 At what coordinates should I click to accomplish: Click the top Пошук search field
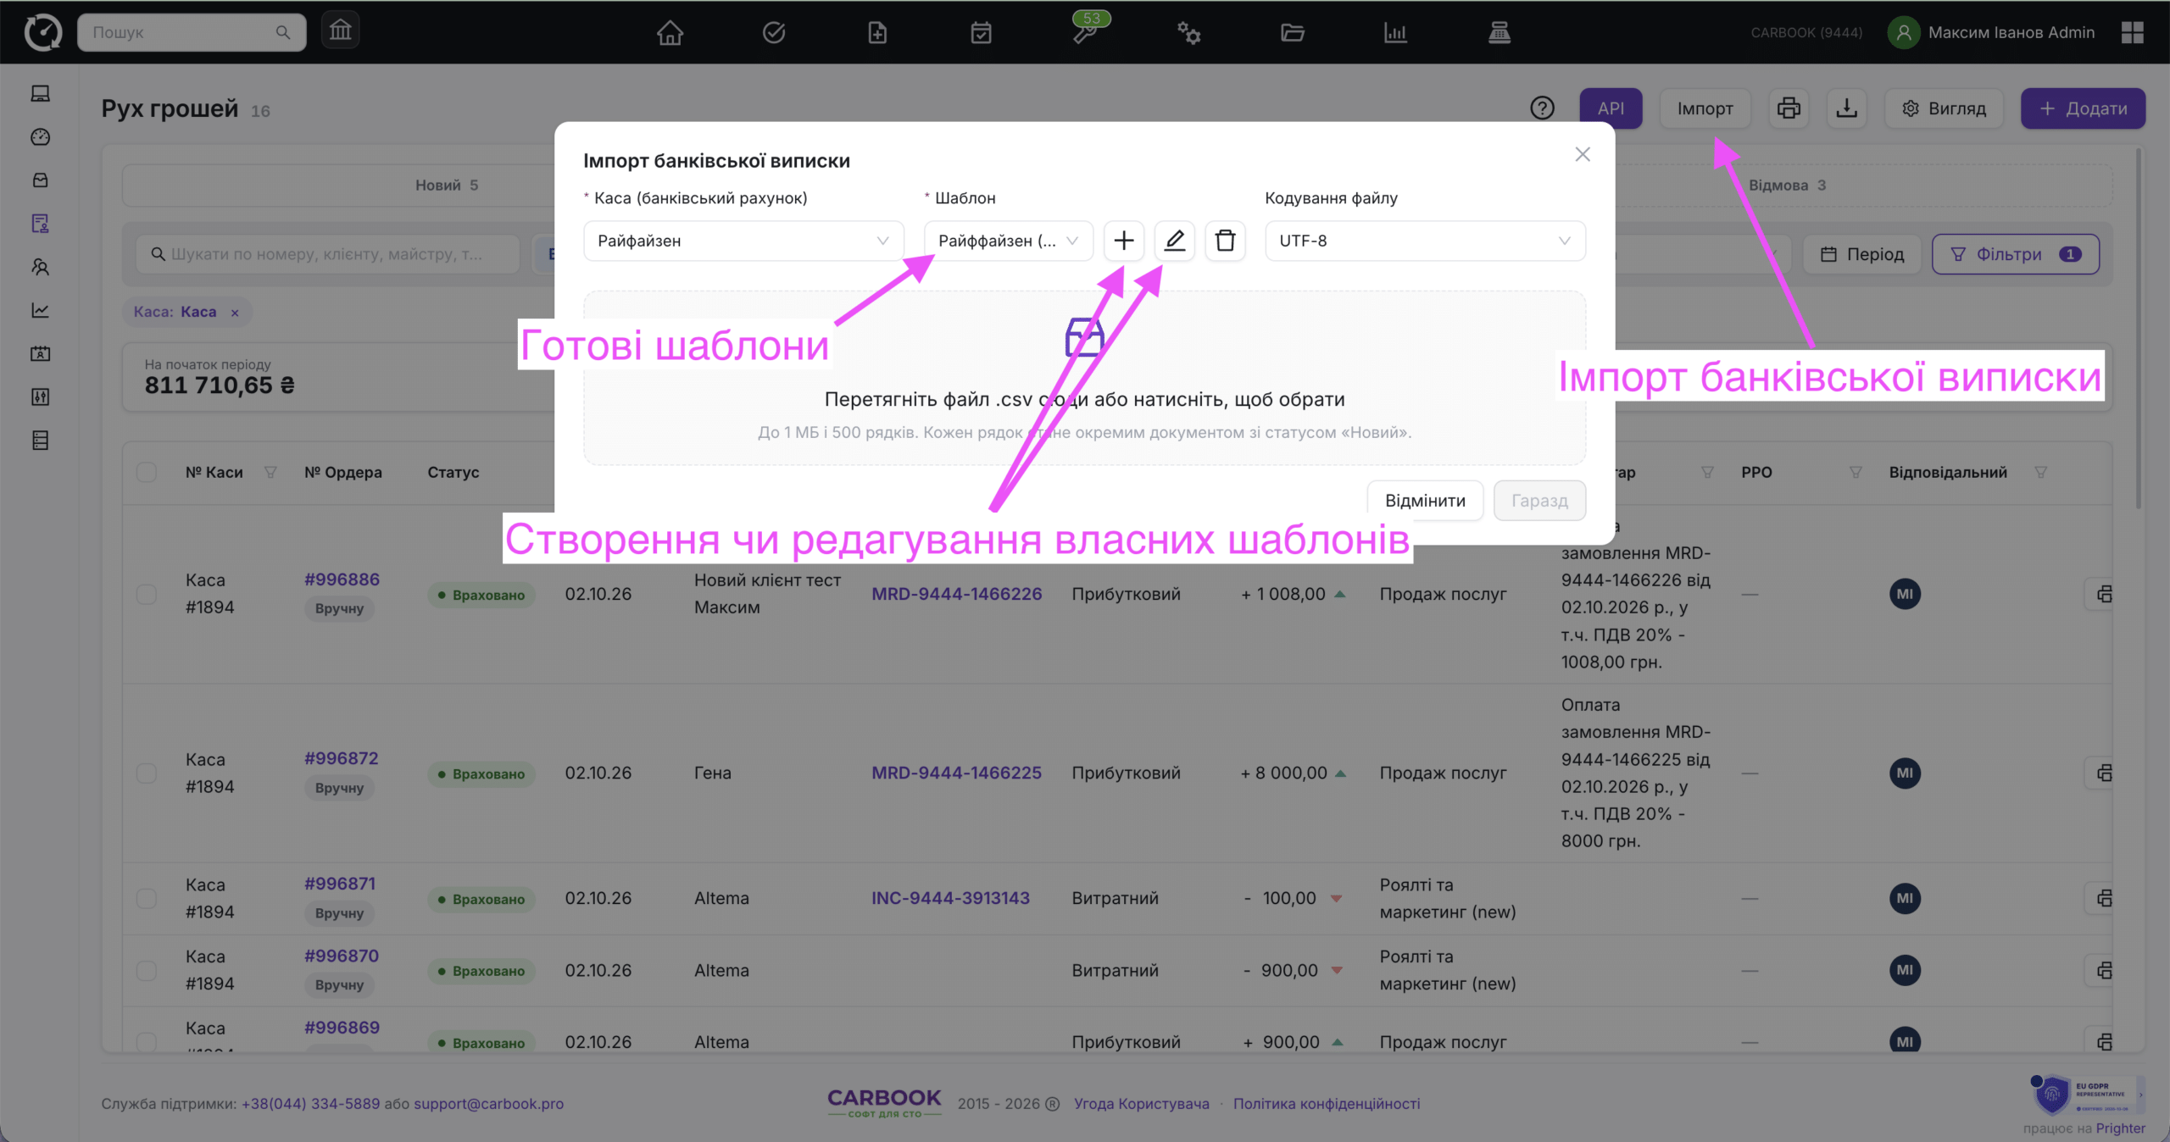point(192,32)
